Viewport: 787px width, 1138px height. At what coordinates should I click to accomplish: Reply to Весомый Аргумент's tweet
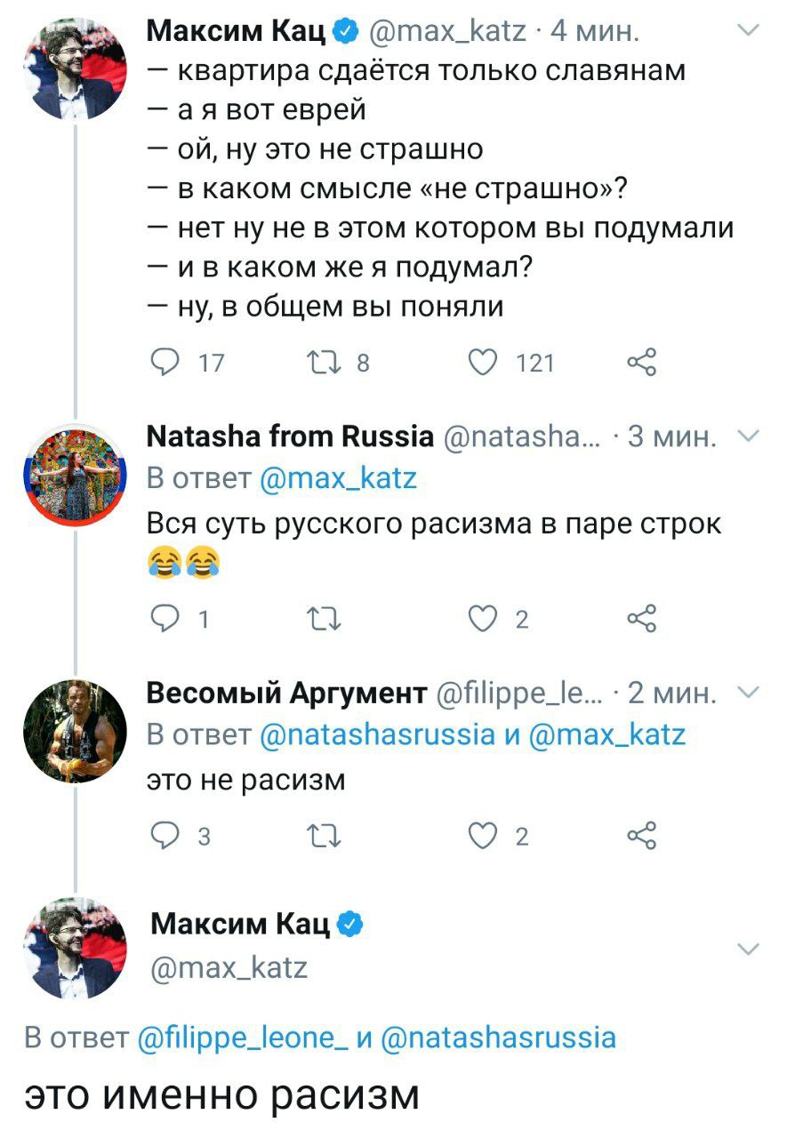click(x=163, y=836)
